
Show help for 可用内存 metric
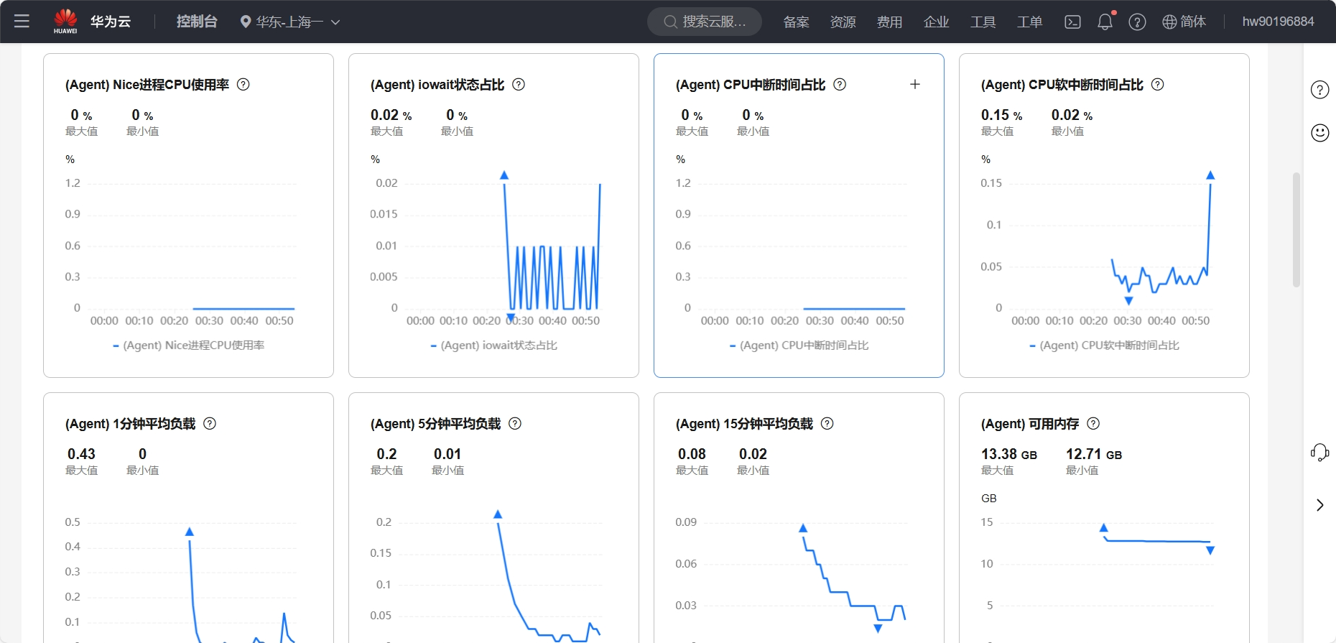1093,423
